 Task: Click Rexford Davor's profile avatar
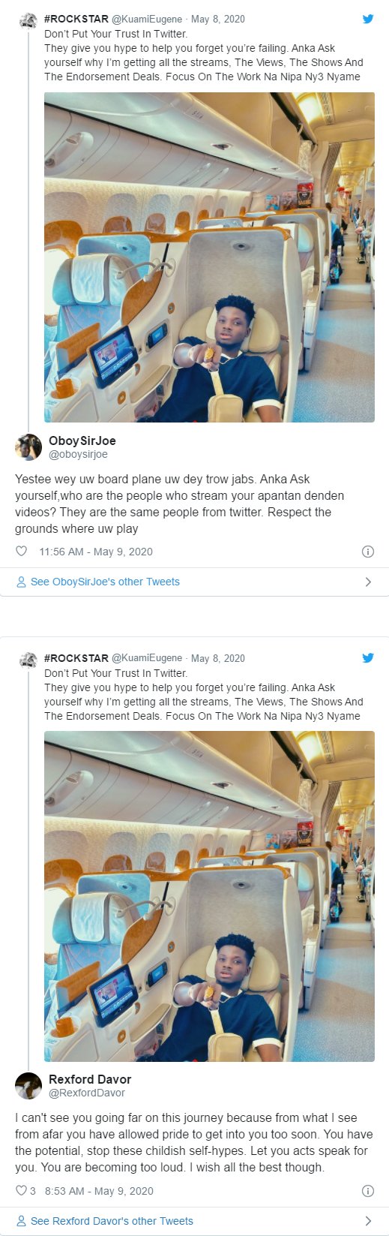tap(28, 1086)
